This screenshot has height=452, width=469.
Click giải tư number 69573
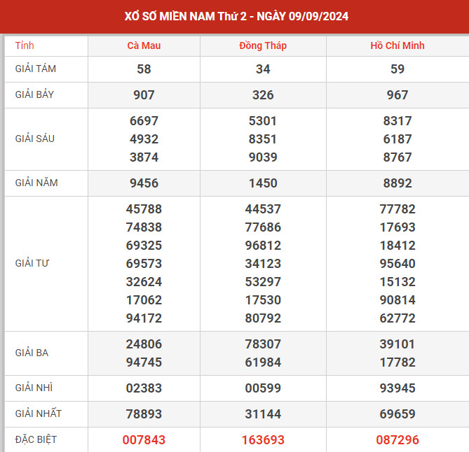click(144, 264)
